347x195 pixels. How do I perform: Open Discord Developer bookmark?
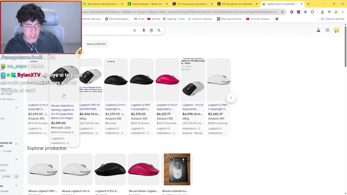tap(117, 19)
